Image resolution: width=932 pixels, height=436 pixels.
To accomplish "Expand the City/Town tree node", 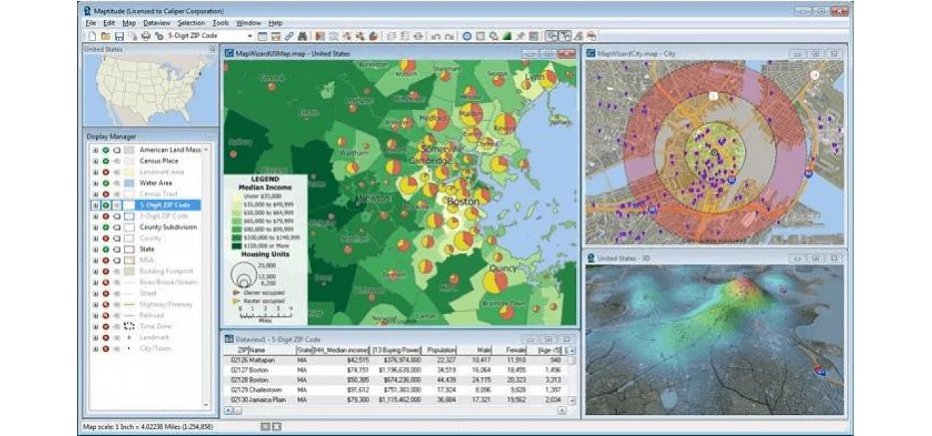I will (x=95, y=348).
